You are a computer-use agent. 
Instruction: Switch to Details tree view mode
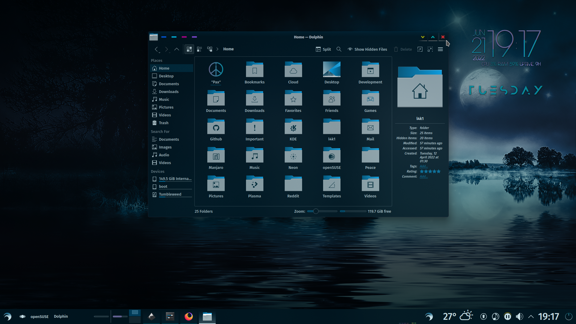[x=210, y=49]
